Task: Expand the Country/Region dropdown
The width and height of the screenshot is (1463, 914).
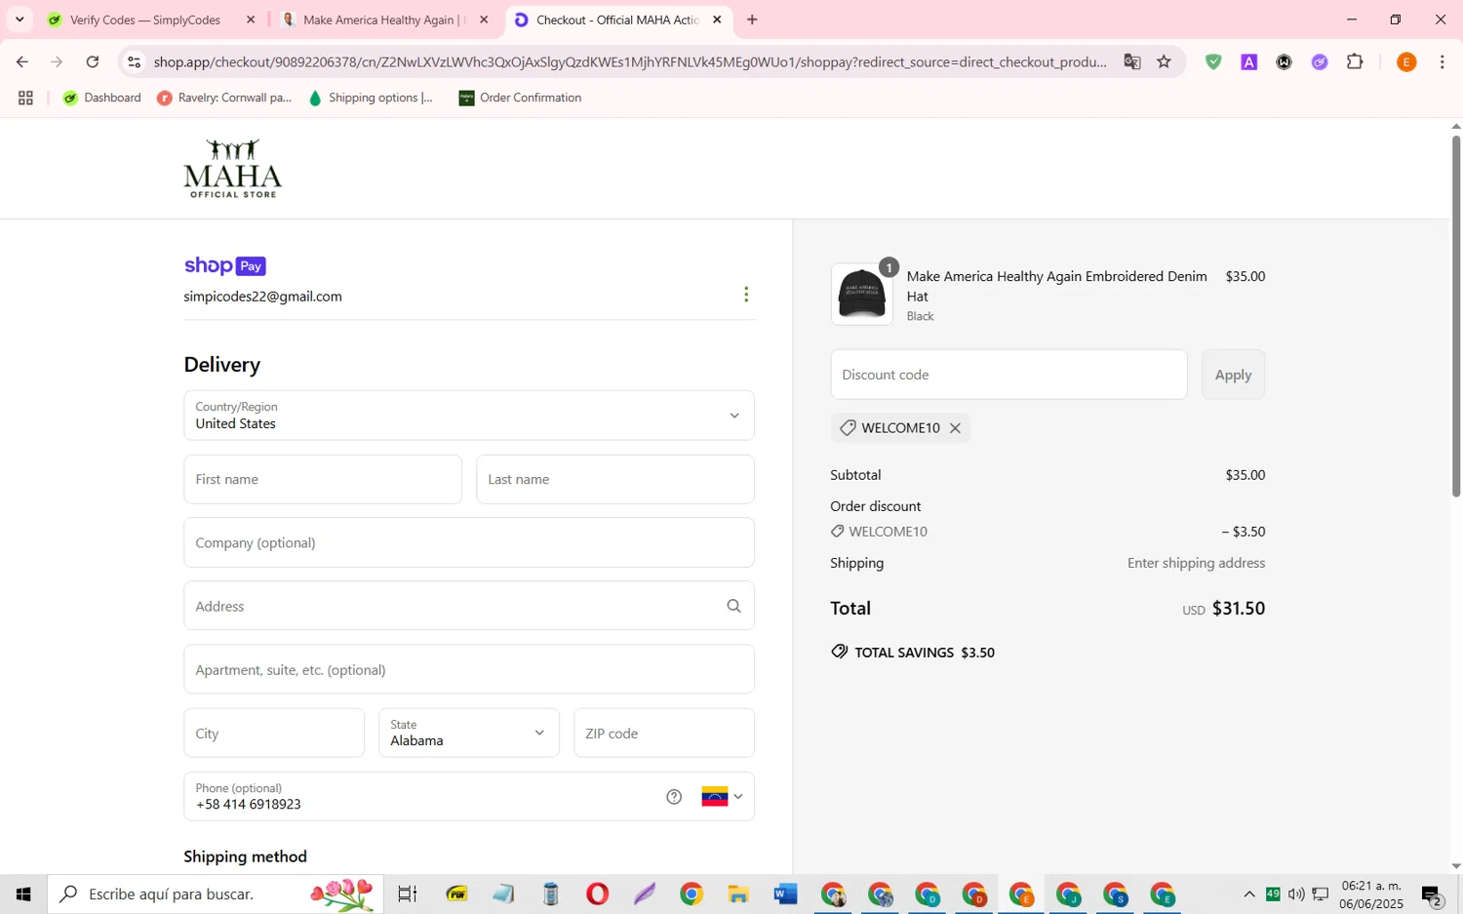Action: [x=469, y=416]
